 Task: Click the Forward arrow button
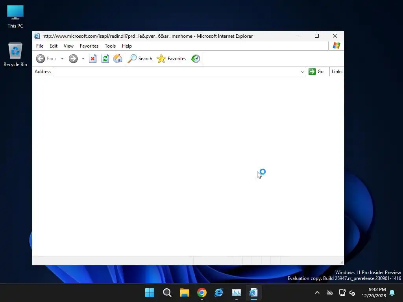coord(73,59)
